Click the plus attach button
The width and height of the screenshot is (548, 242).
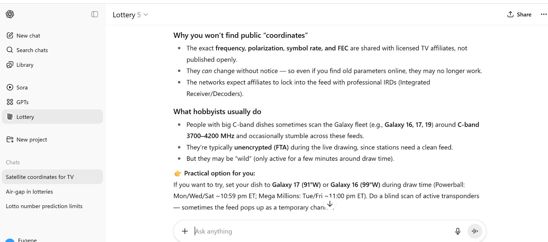(x=185, y=231)
